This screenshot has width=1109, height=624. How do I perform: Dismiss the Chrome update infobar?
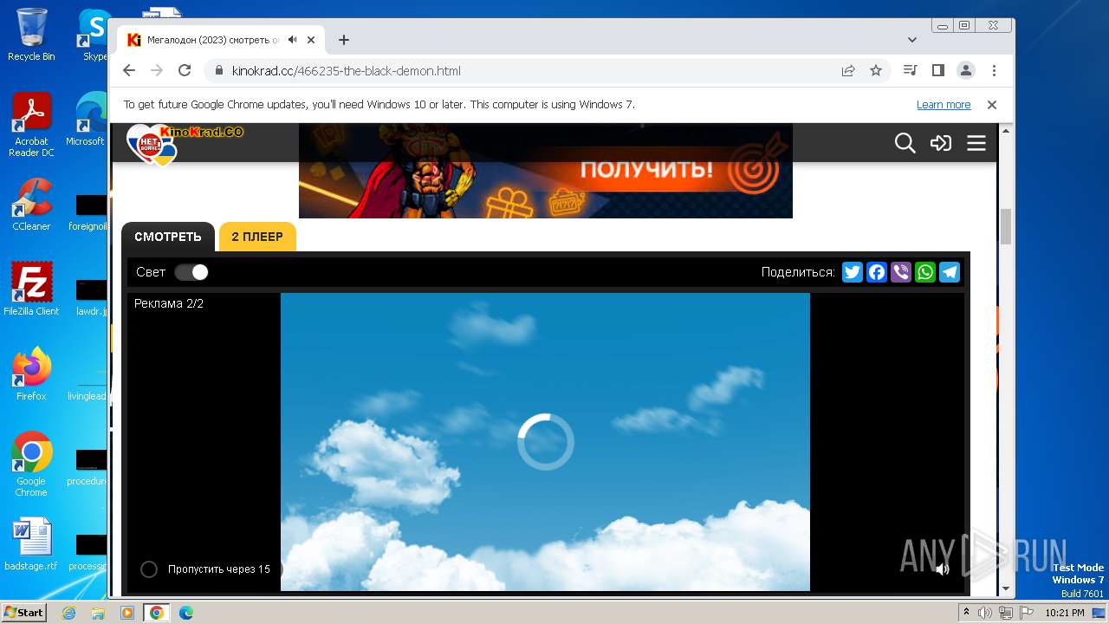click(992, 105)
